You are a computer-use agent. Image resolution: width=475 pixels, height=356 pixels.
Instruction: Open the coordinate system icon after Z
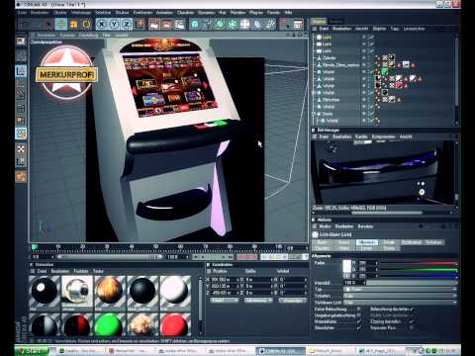[x=141, y=24]
